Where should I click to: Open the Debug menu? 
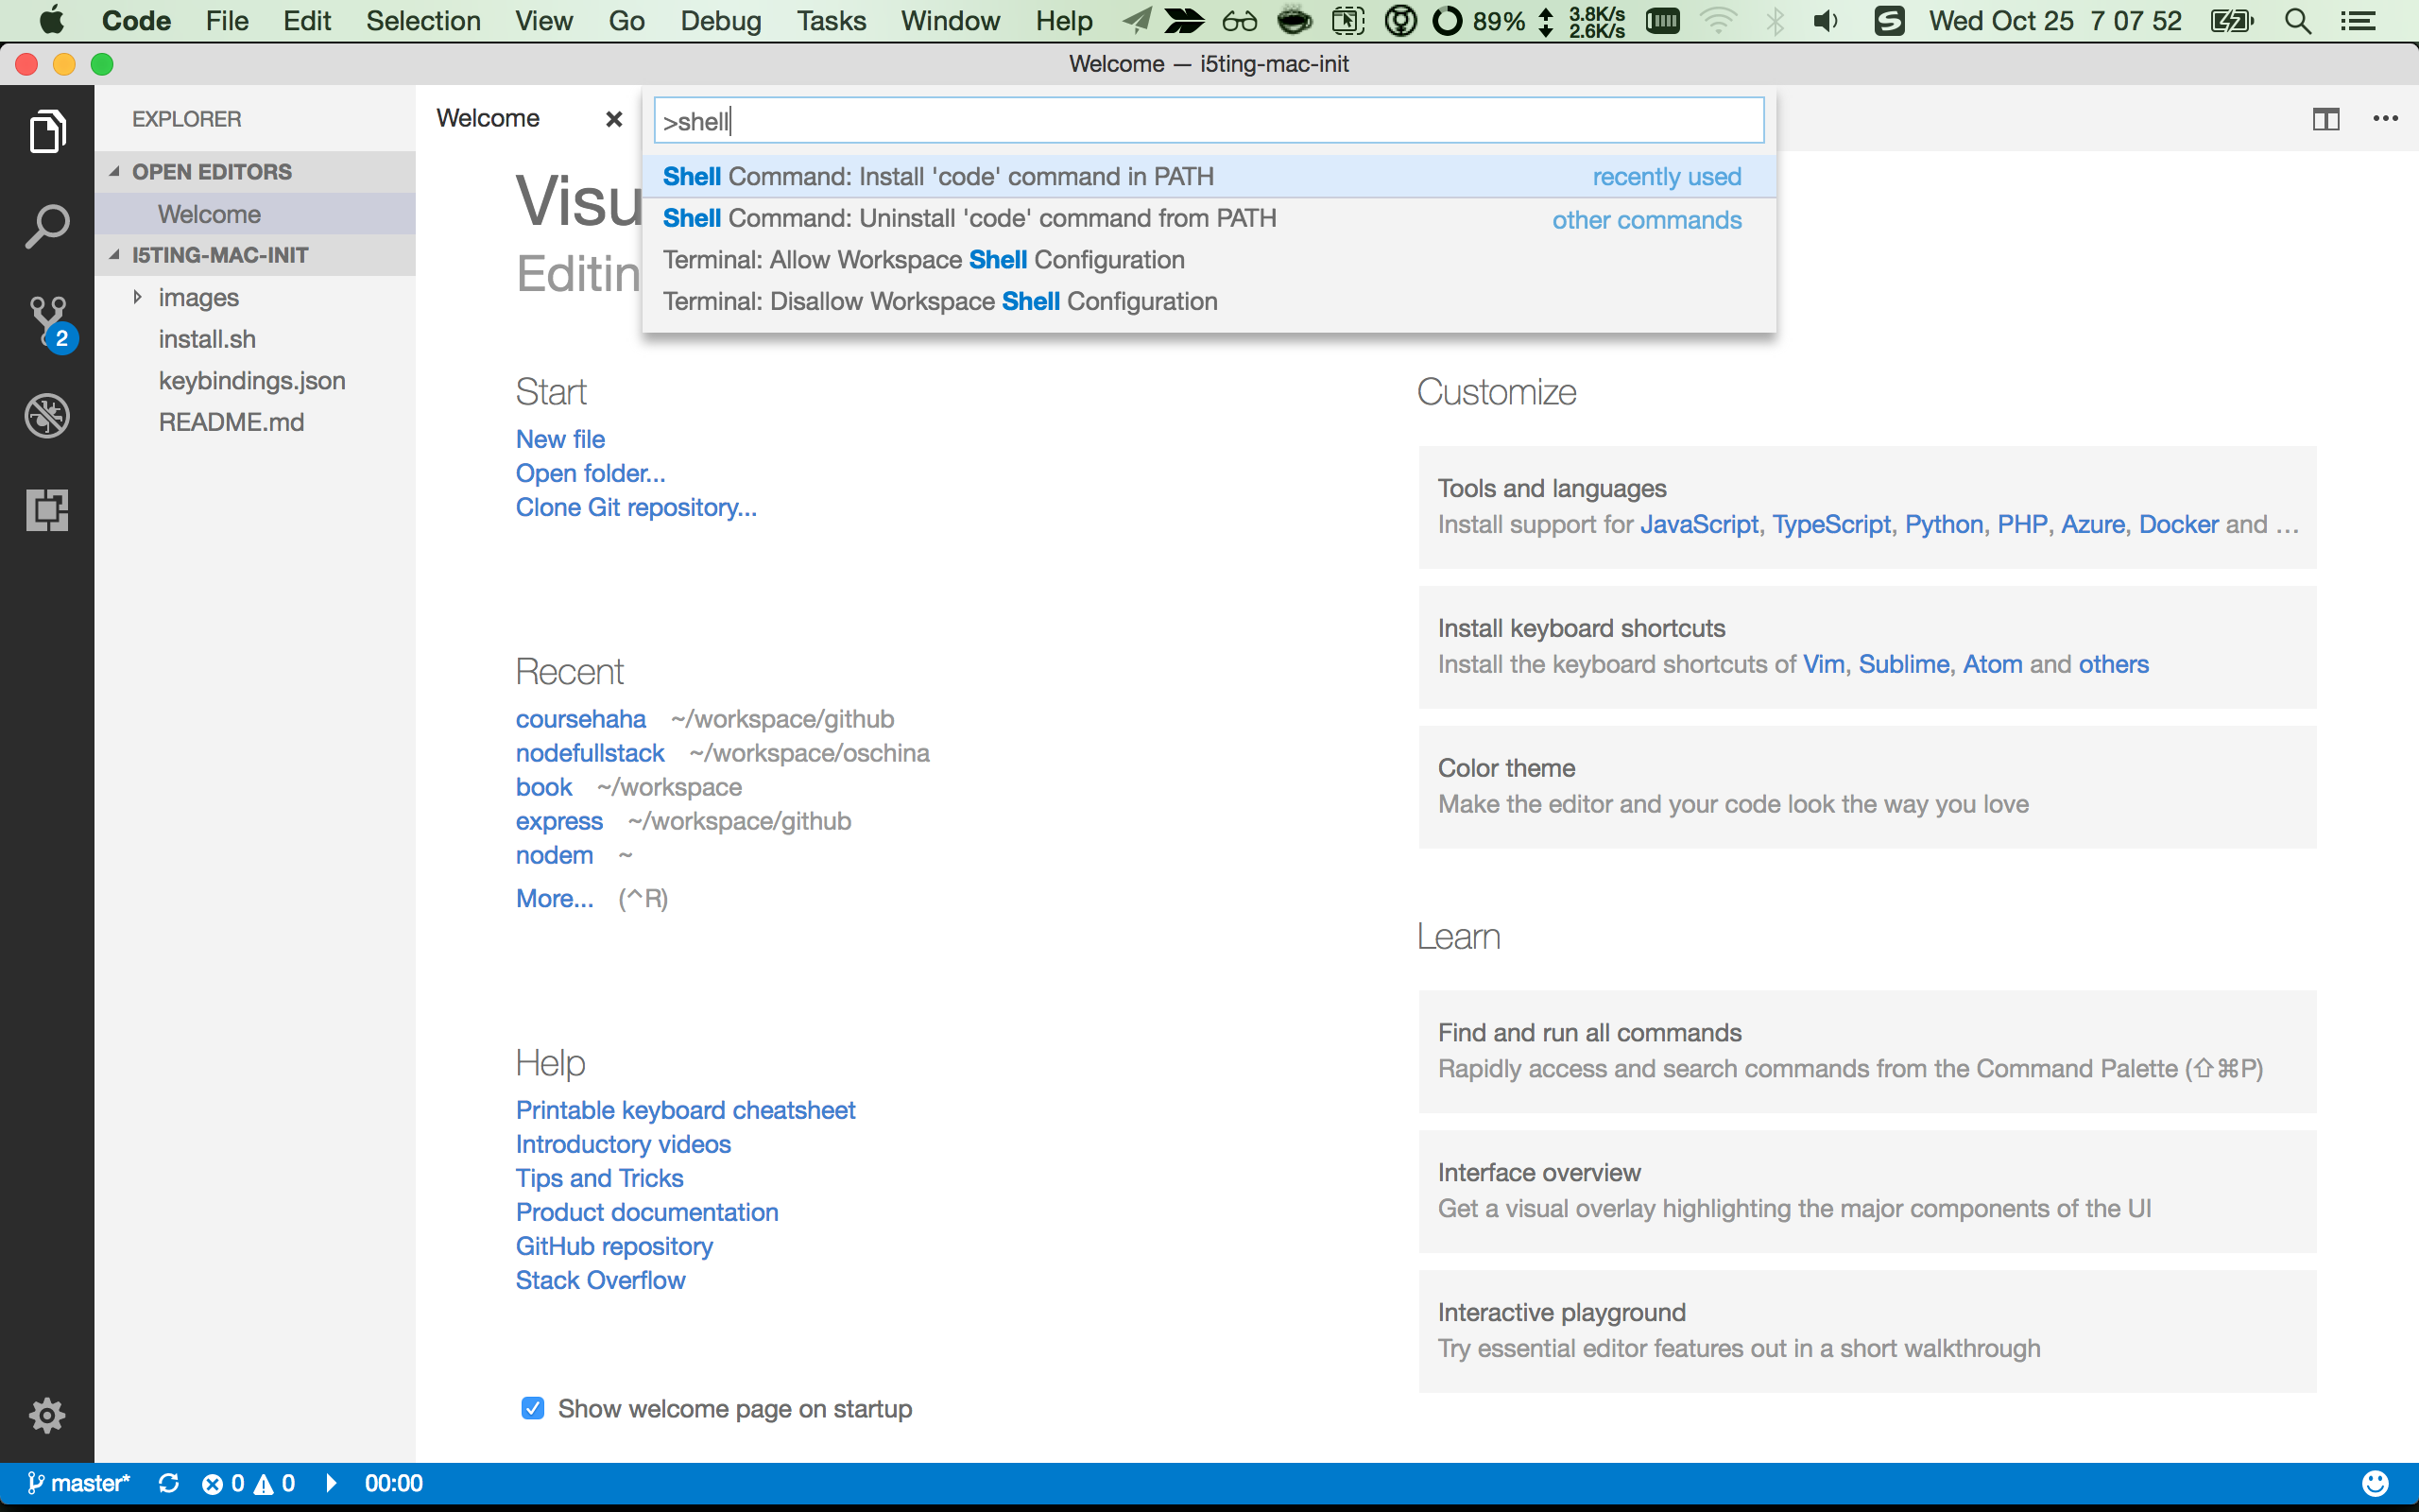[720, 21]
